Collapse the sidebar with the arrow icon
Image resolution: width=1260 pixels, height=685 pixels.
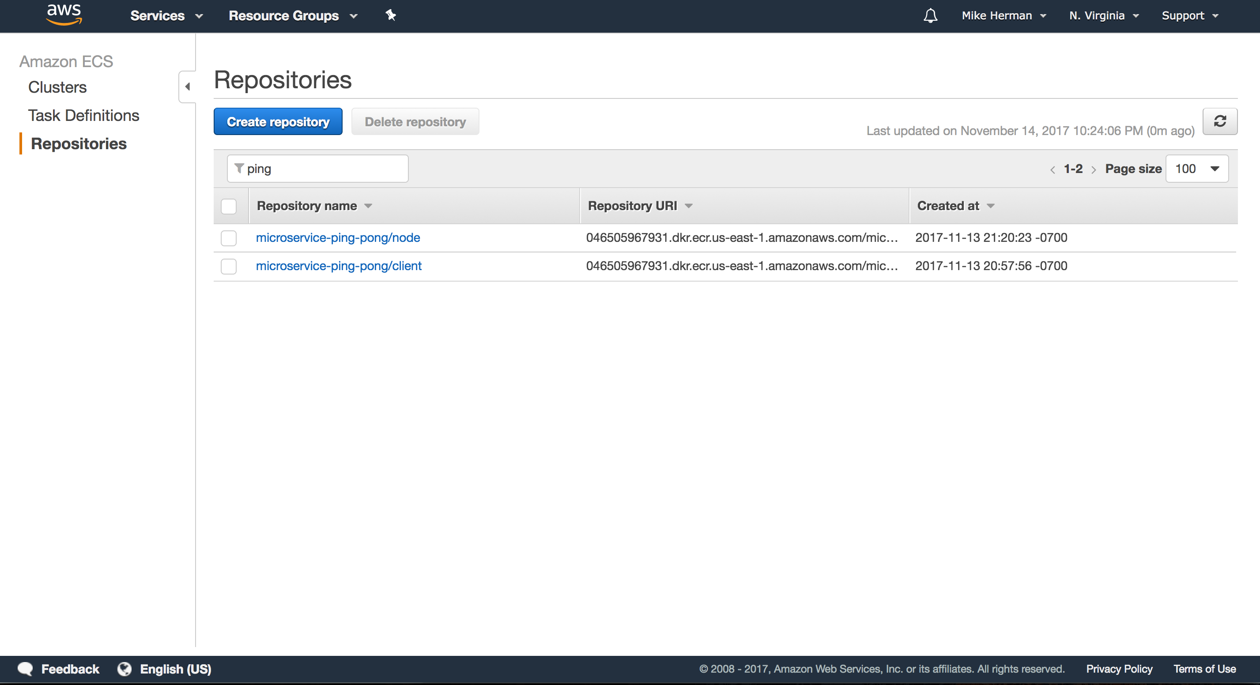click(187, 87)
